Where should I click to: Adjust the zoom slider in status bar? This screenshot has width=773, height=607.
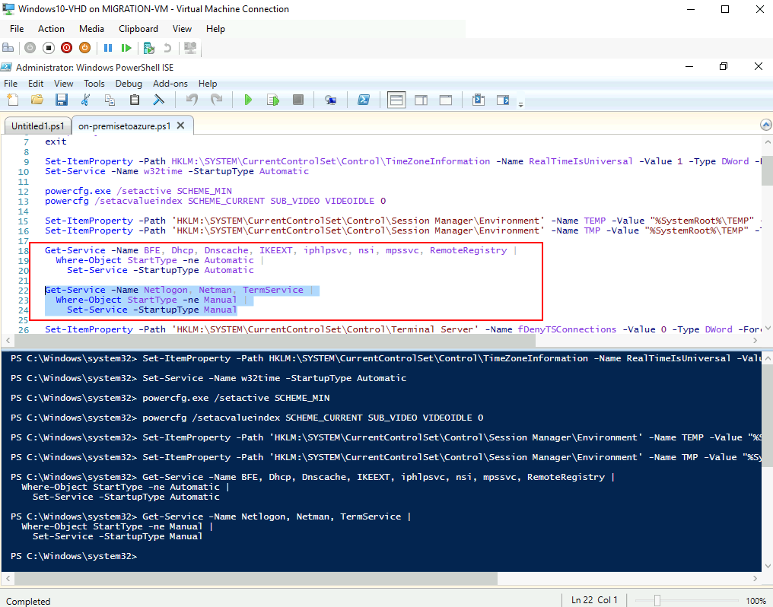[657, 600]
